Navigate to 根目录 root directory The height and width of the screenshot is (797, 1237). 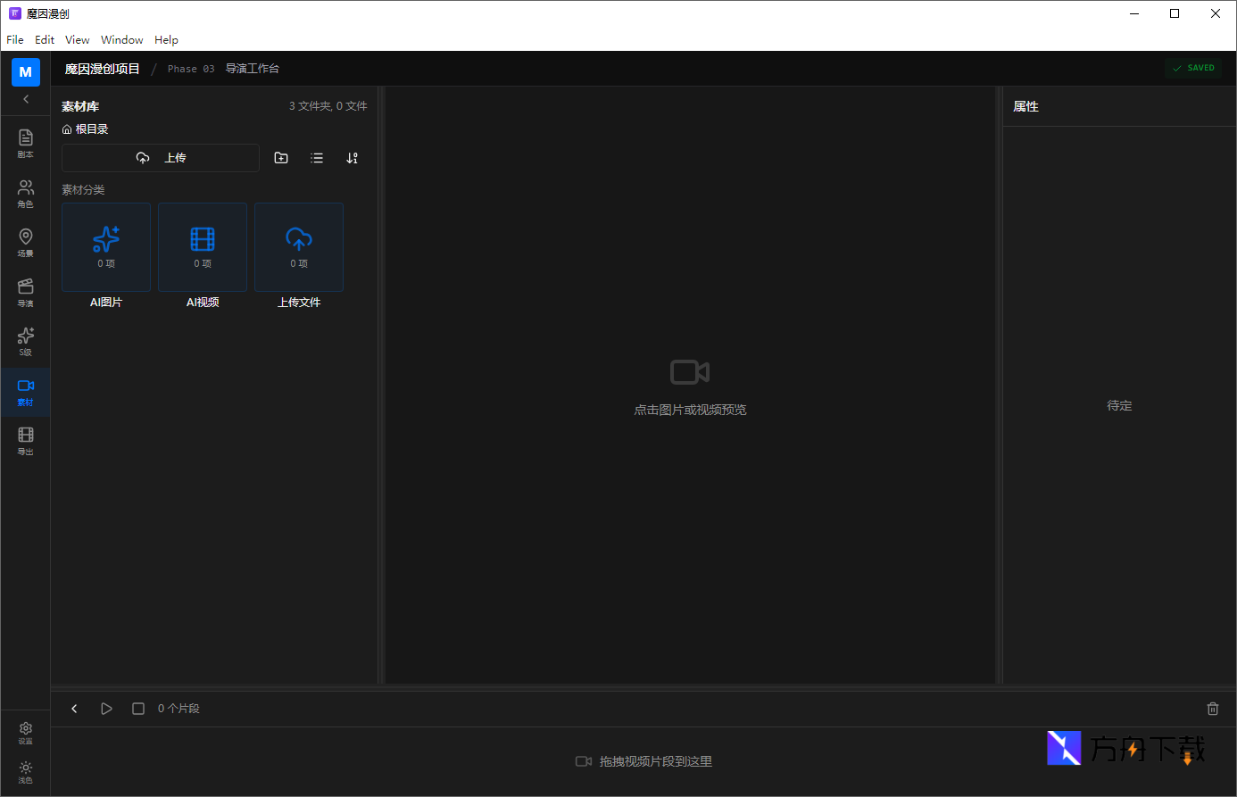point(86,129)
